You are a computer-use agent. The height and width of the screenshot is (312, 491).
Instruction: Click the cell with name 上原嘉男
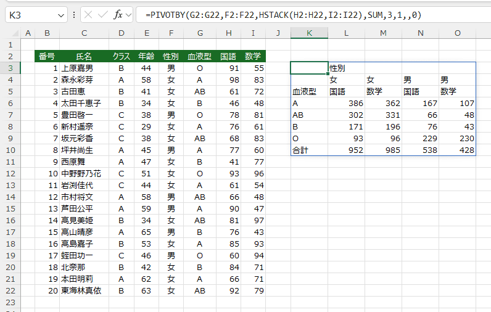85,68
